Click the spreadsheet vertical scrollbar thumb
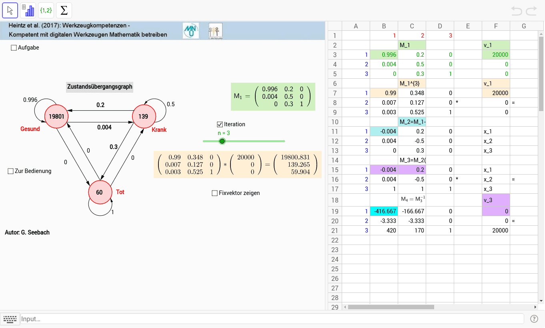The image size is (545, 328). [x=541, y=74]
